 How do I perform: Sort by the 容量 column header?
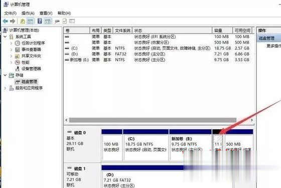tap(222, 31)
